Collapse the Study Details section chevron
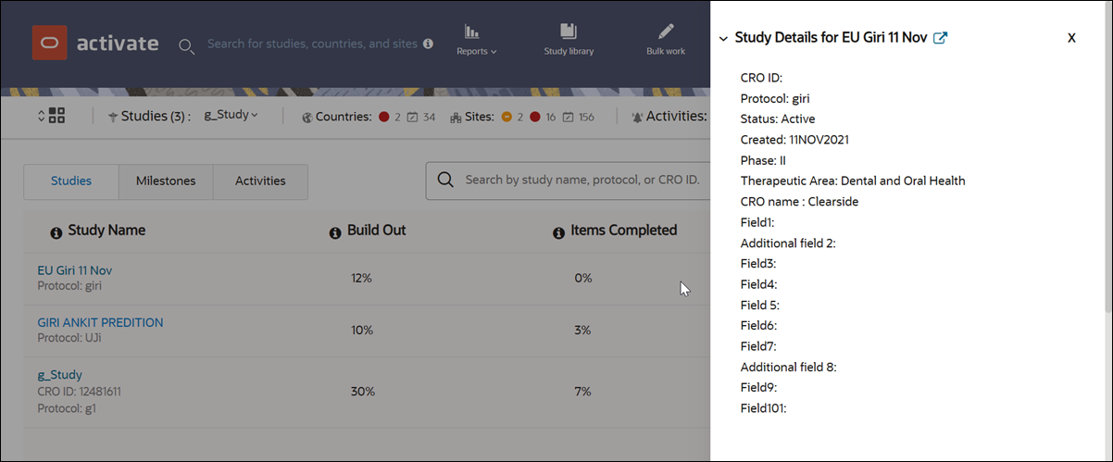 click(x=723, y=39)
